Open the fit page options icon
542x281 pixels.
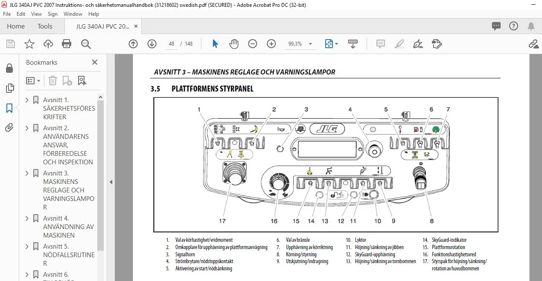click(x=331, y=44)
